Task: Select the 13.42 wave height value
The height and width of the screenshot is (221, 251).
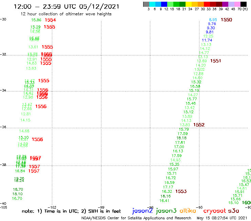Action: (x=190, y=108)
